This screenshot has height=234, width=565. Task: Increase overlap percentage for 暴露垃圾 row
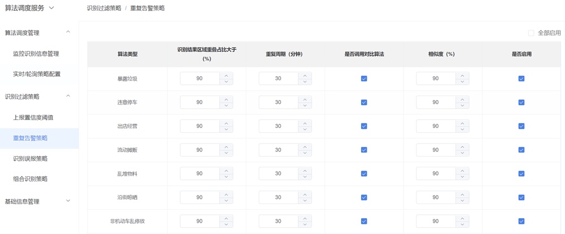(227, 75)
